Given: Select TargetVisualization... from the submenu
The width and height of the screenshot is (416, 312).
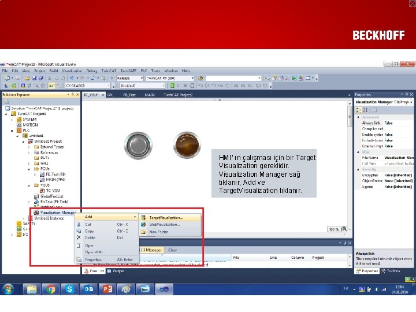Looking at the screenshot, I should (170, 218).
